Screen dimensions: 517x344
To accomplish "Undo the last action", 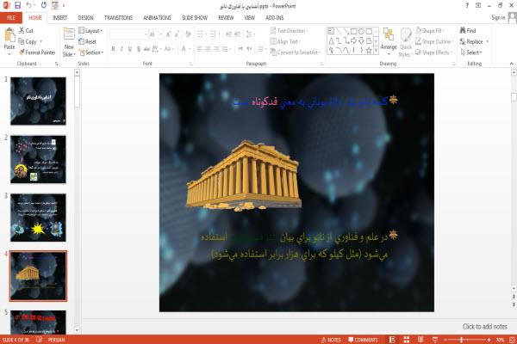I will click(28, 5).
